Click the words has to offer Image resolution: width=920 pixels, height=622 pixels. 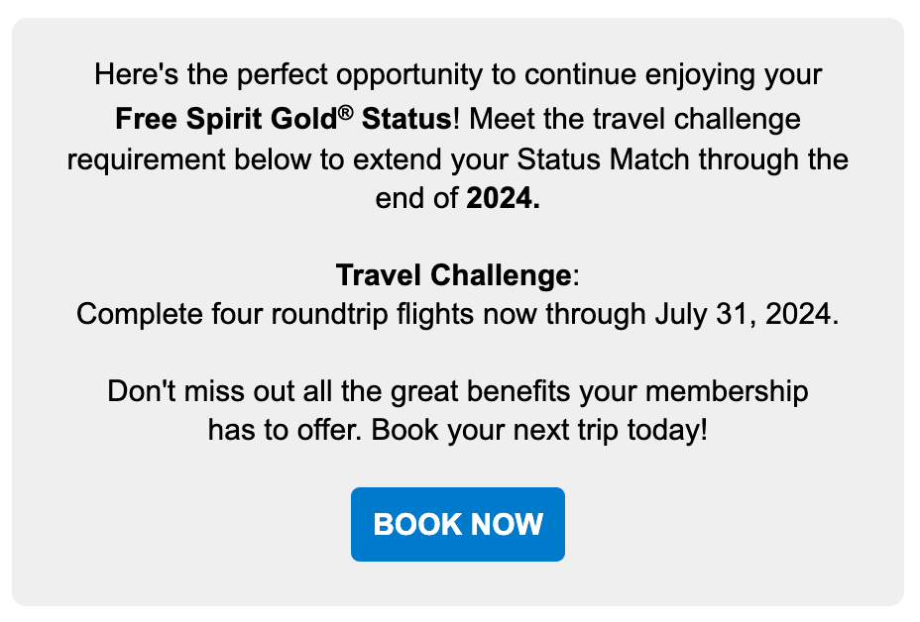pos(286,430)
